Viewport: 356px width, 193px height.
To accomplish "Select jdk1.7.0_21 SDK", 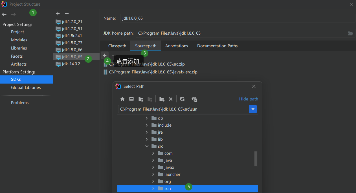I will click(x=76, y=22).
